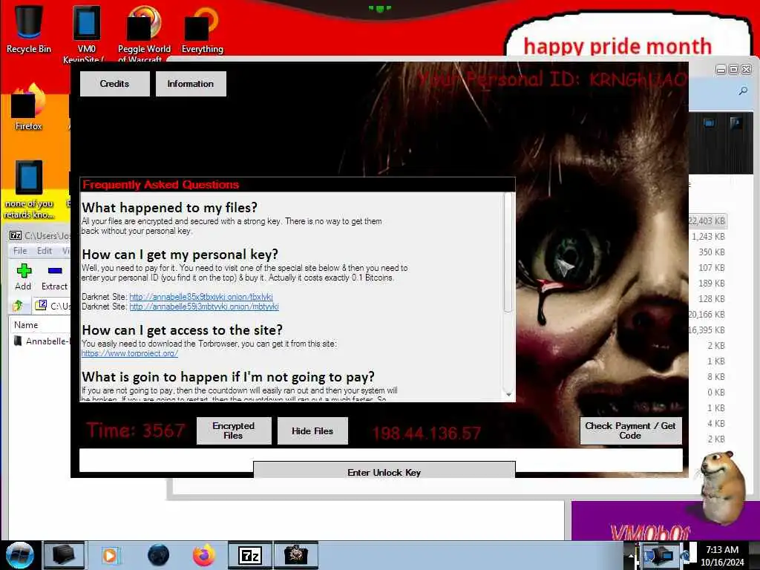Click the 7-Zip Extract toolbar icon
The height and width of the screenshot is (570, 760).
[x=54, y=277]
